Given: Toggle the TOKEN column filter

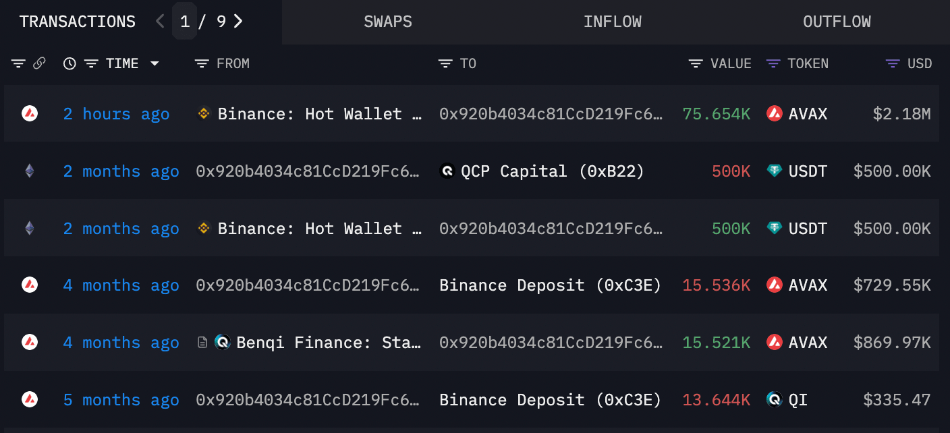Looking at the screenshot, I should [x=773, y=63].
